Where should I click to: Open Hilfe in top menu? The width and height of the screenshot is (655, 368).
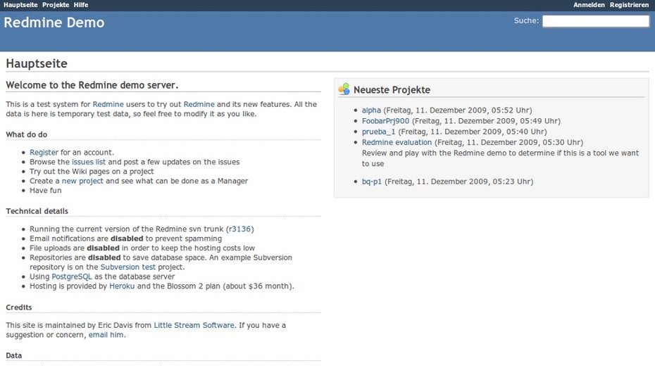[80, 5]
